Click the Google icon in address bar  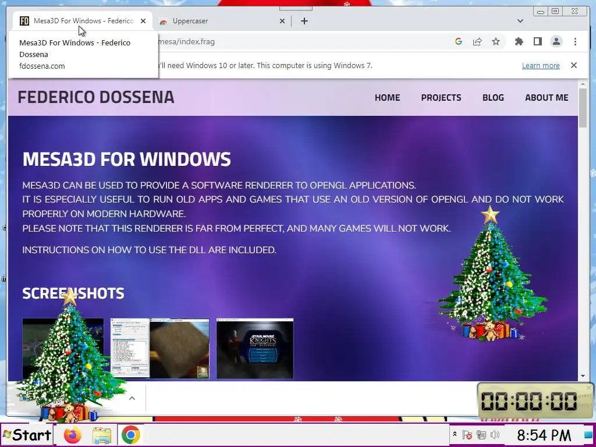click(459, 41)
